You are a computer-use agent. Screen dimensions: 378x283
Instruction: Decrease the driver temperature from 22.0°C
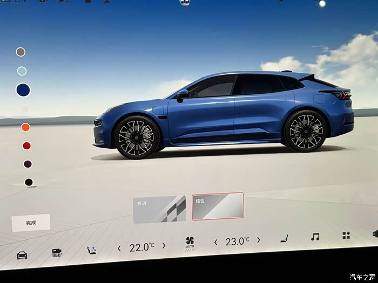[119, 248]
